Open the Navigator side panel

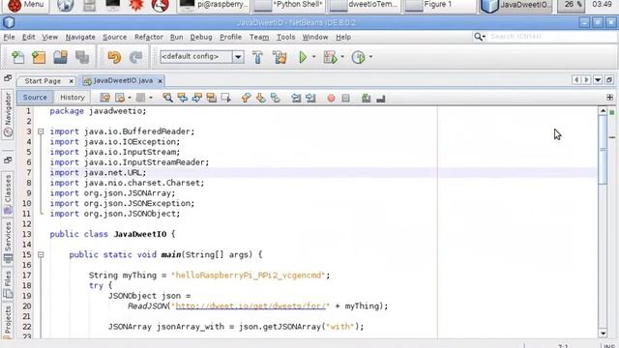point(8,114)
